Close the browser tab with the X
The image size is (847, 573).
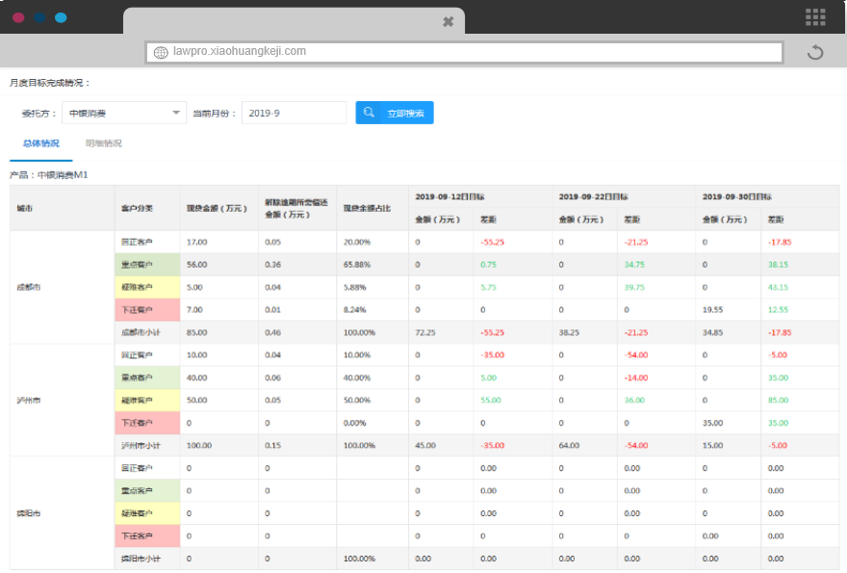448,21
